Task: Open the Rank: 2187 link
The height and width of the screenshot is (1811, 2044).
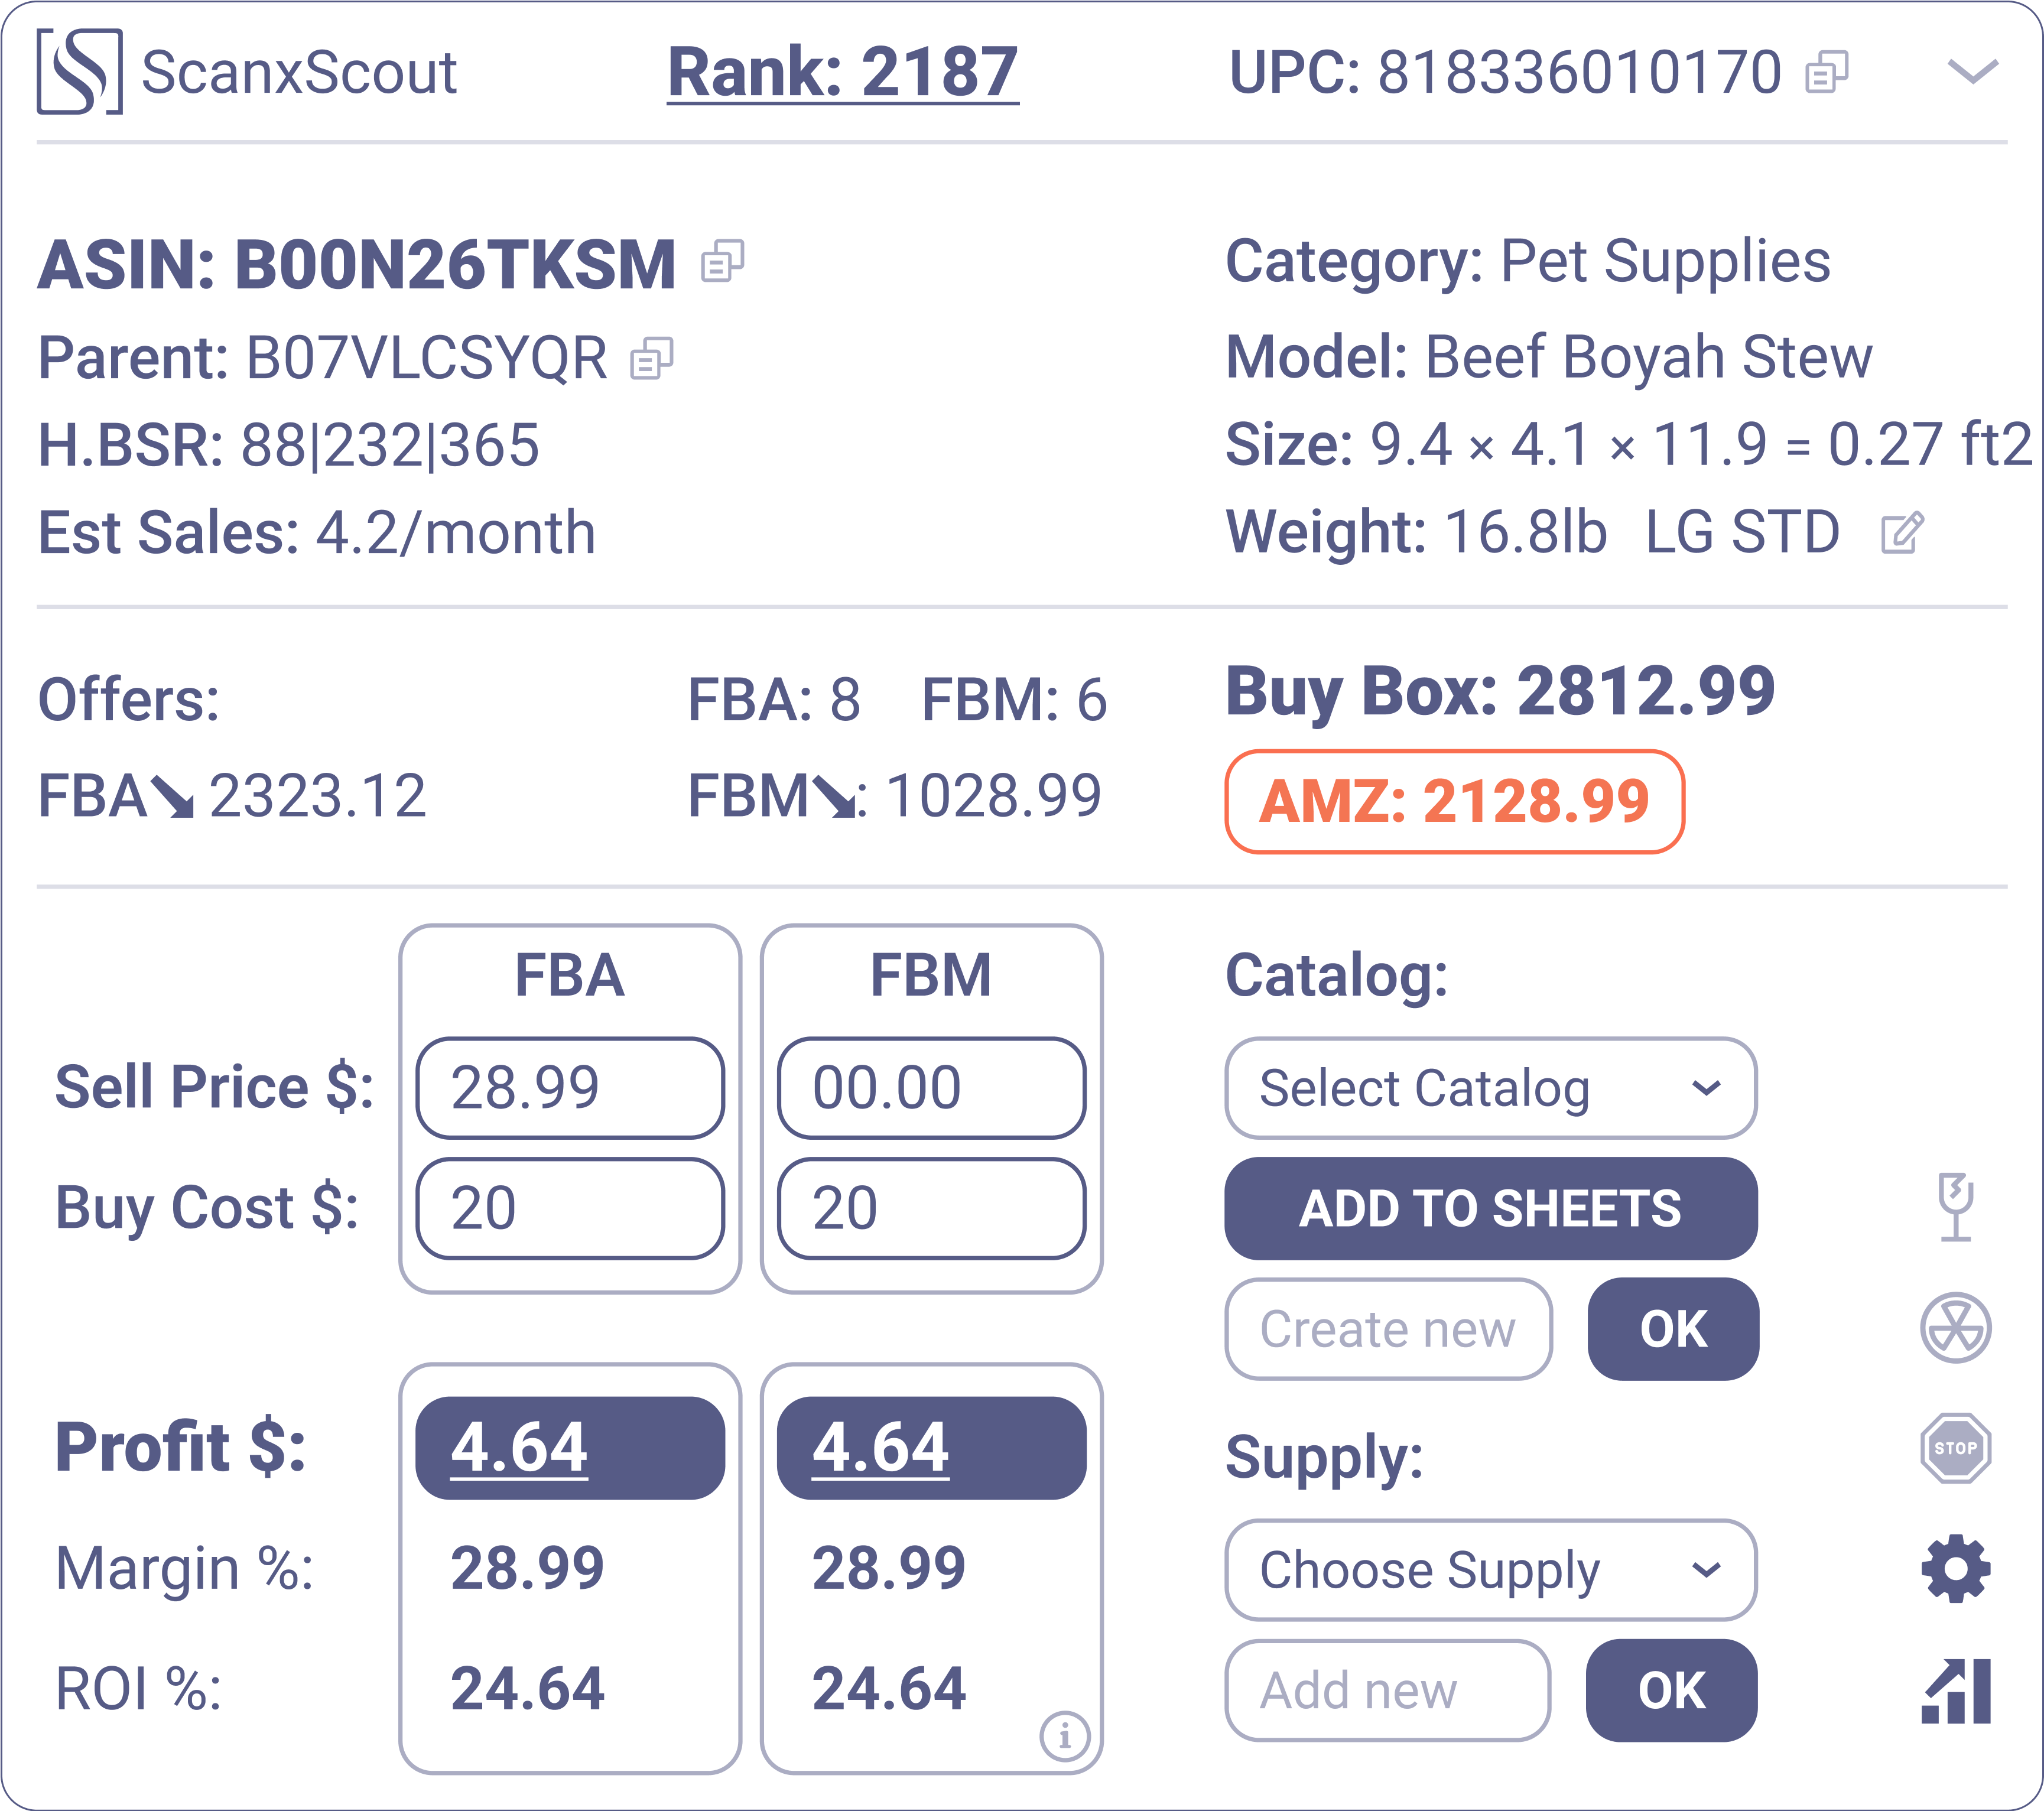Action: coord(842,73)
